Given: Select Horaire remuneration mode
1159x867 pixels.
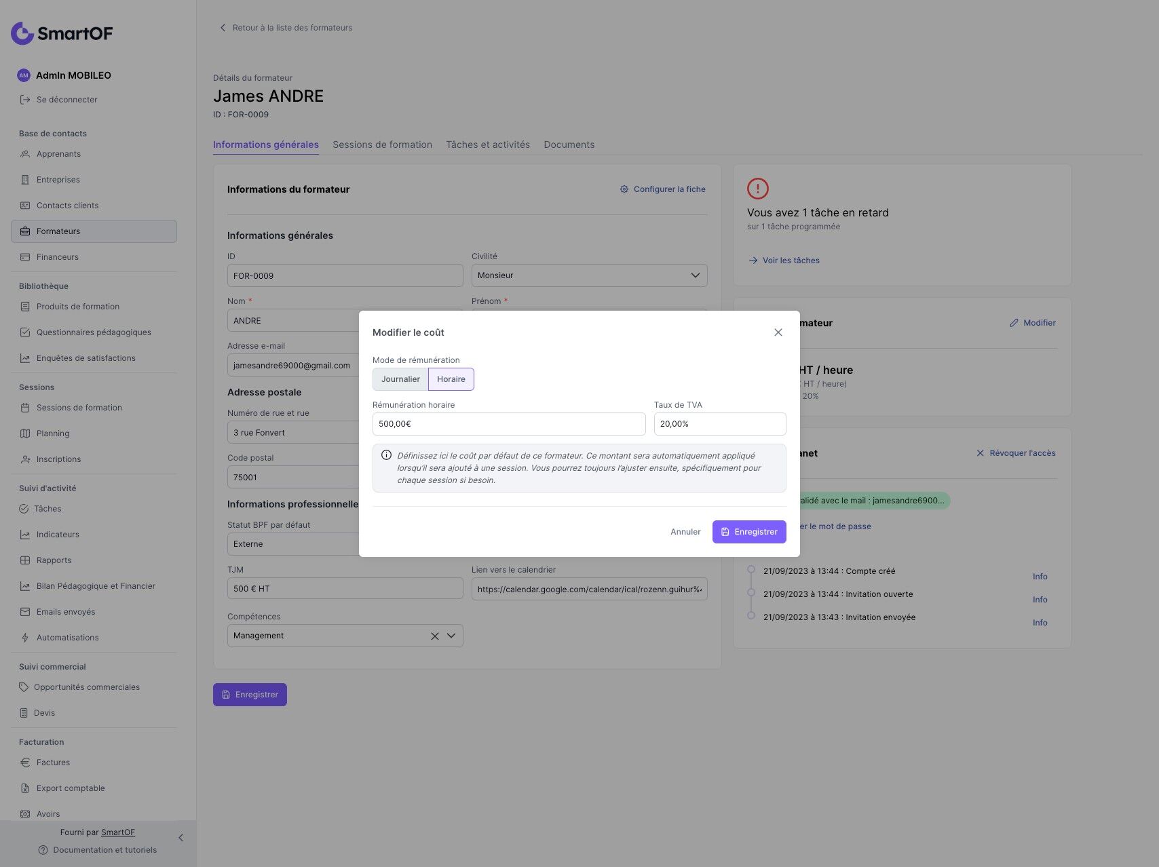Looking at the screenshot, I should 451,379.
